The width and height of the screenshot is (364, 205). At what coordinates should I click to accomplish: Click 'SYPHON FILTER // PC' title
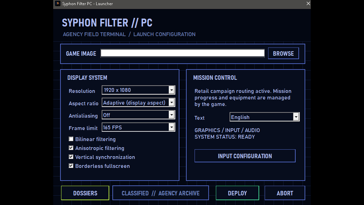click(107, 23)
